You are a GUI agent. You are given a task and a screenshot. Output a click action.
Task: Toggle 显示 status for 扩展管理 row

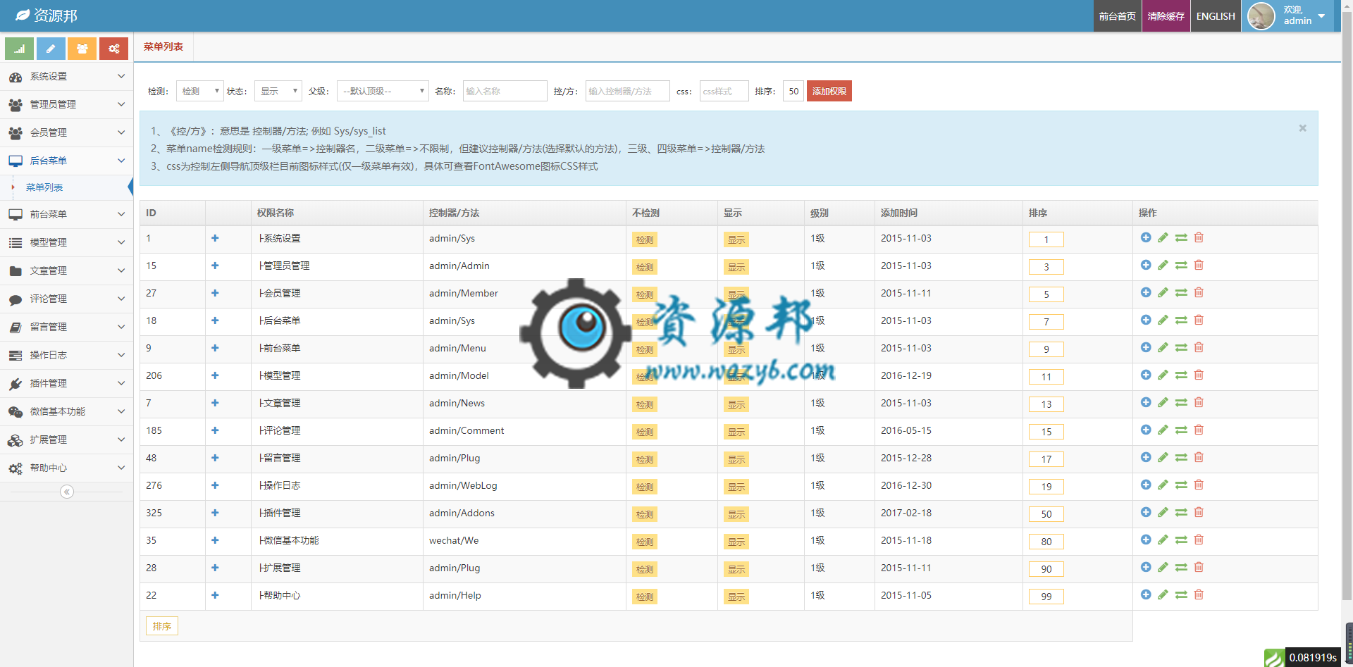pyautogui.click(x=736, y=569)
